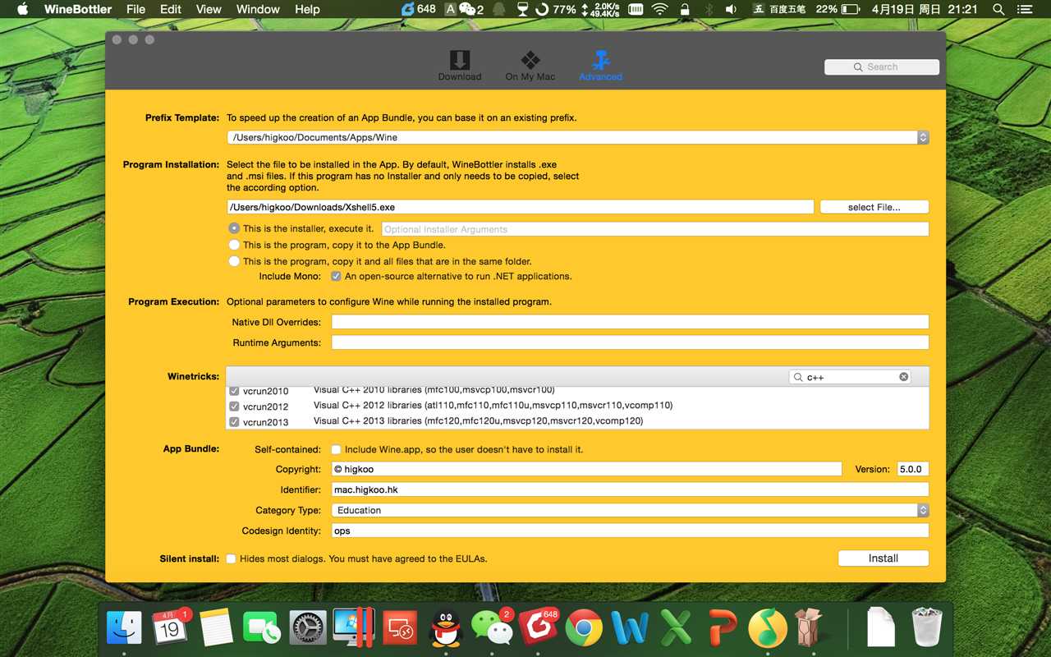Open Trash in the Dock
Viewport: 1051px width, 657px height.
(x=927, y=627)
